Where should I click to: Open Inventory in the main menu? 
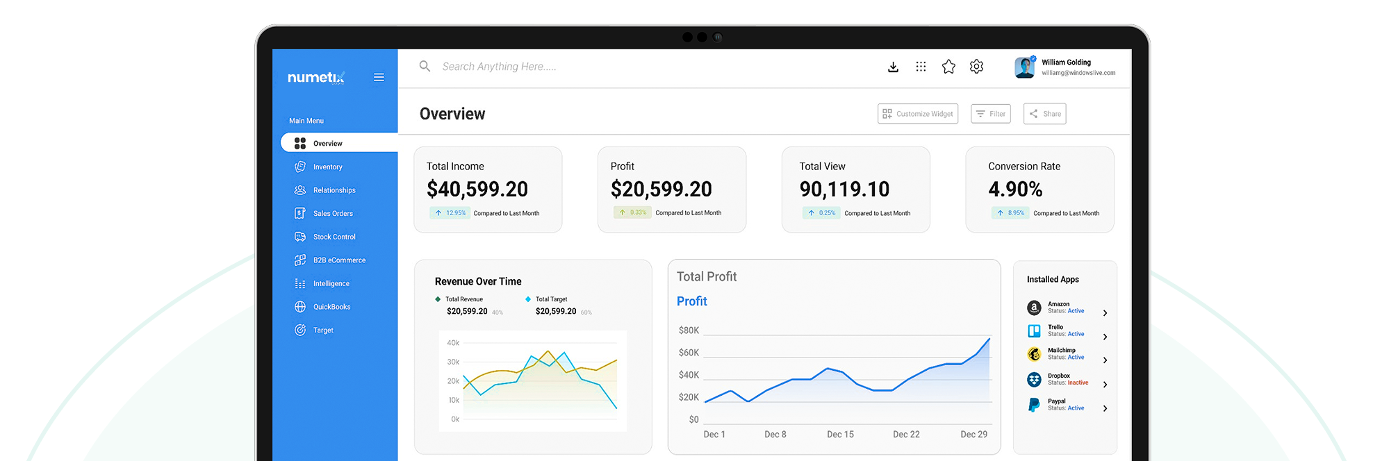(327, 167)
